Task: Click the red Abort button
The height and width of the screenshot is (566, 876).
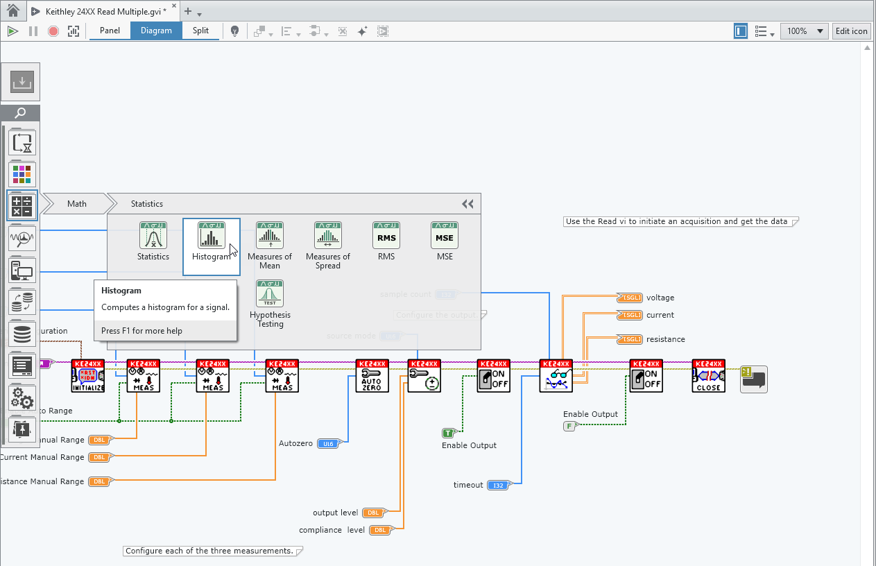Action: pyautogui.click(x=53, y=31)
